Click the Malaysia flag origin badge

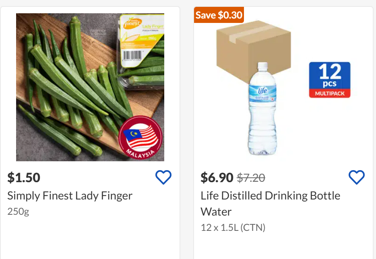click(140, 138)
